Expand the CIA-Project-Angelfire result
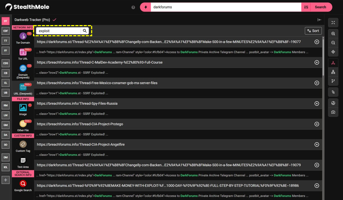The width and height of the screenshot is (343, 200). tap(317, 145)
